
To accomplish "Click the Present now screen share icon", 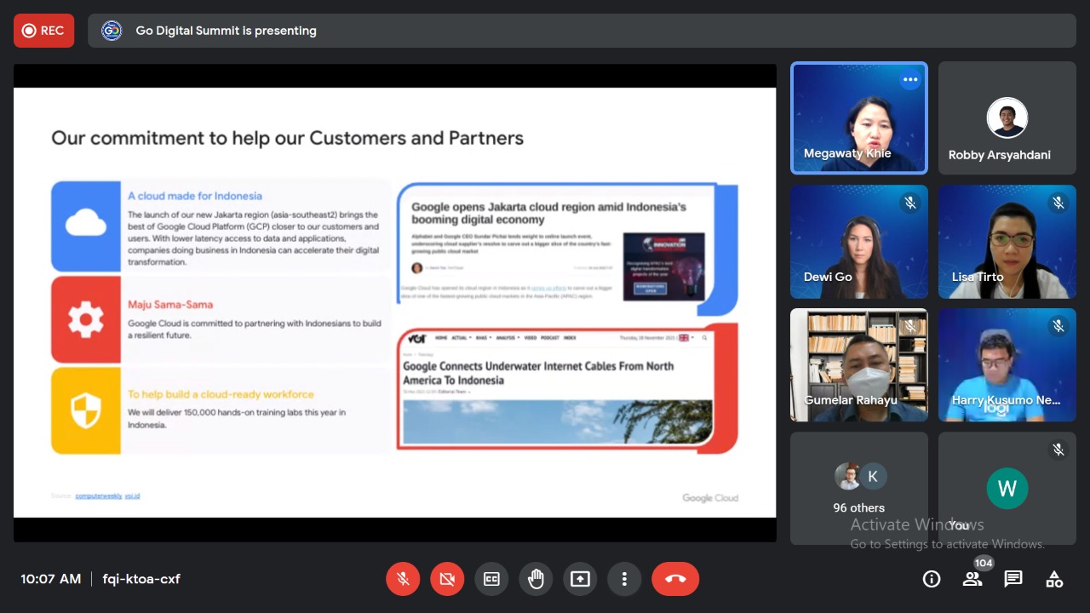I will 580,579.
